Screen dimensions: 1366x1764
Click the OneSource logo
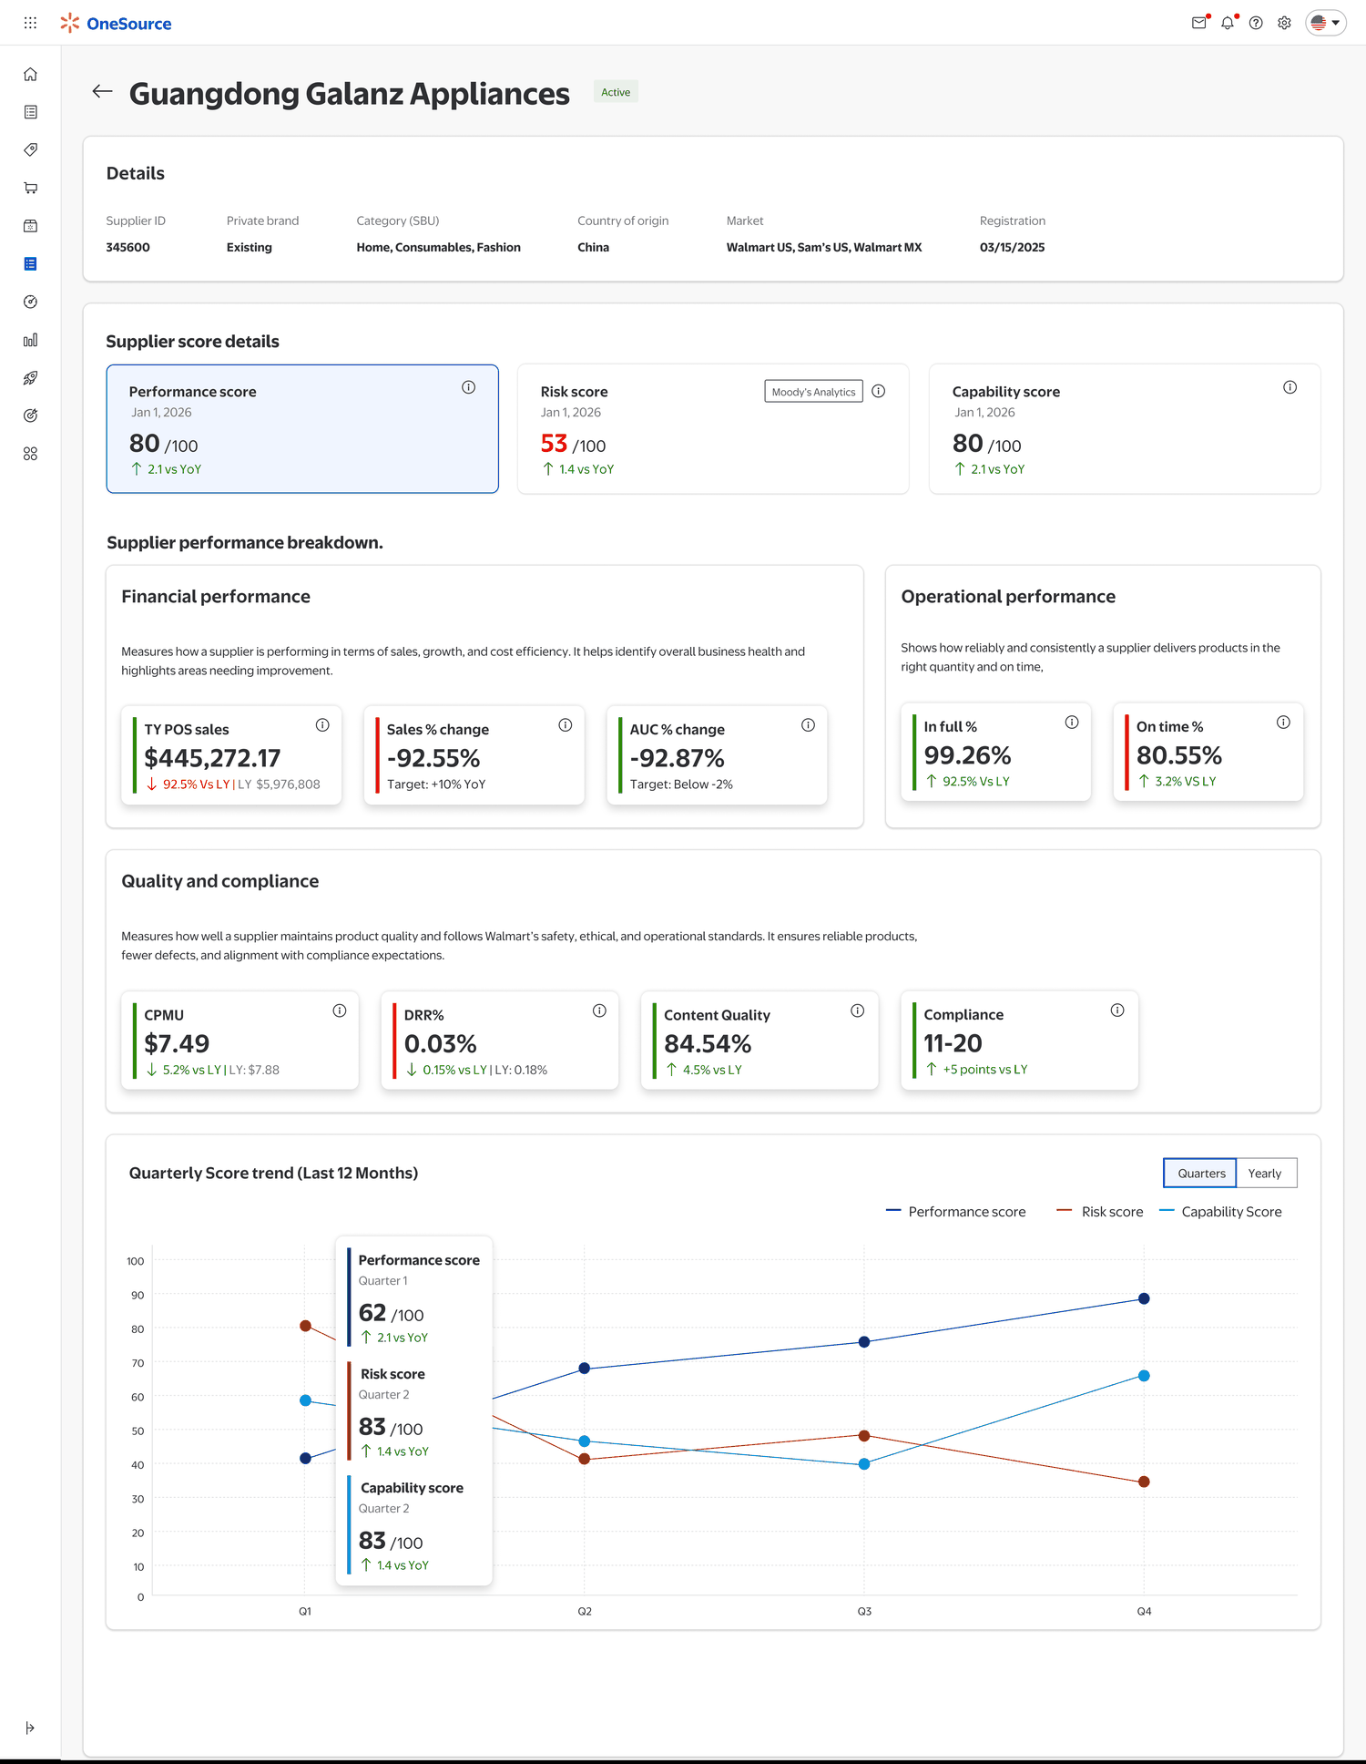tap(116, 23)
